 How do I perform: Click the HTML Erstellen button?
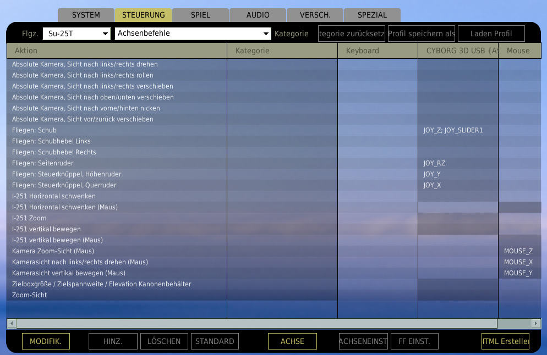[506, 341]
